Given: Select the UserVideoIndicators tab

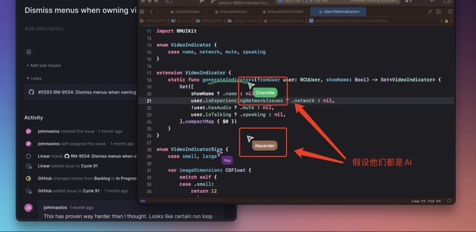Looking at the screenshot, I should pyautogui.click(x=339, y=12).
